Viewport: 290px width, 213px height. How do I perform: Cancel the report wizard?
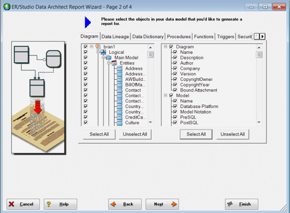tap(23, 204)
